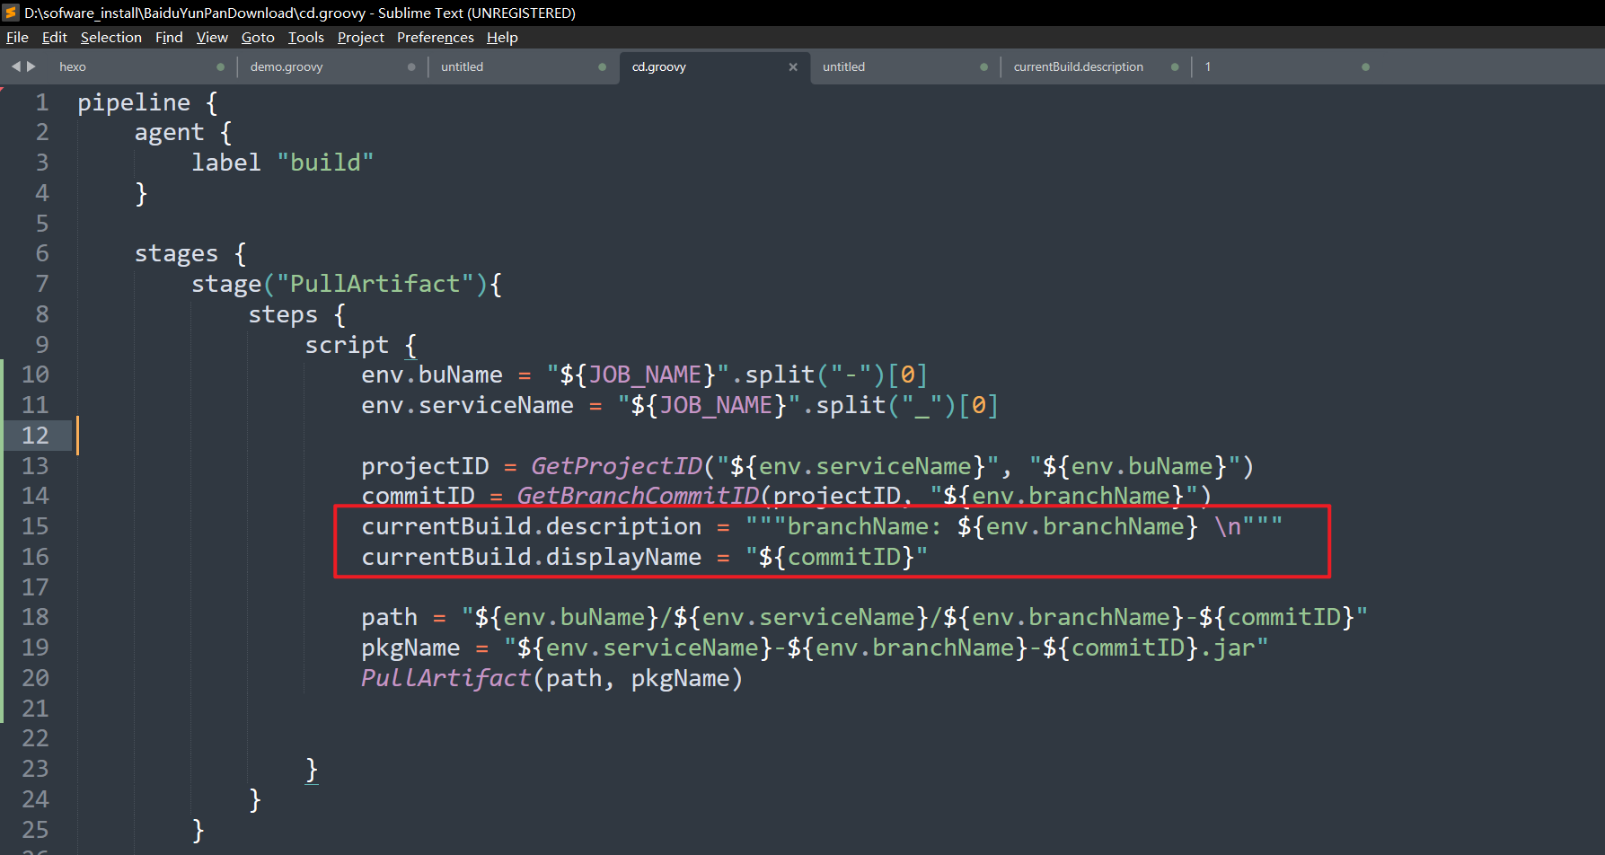Open the Help menu
Viewport: 1605px width, 855px height.
click(x=502, y=37)
